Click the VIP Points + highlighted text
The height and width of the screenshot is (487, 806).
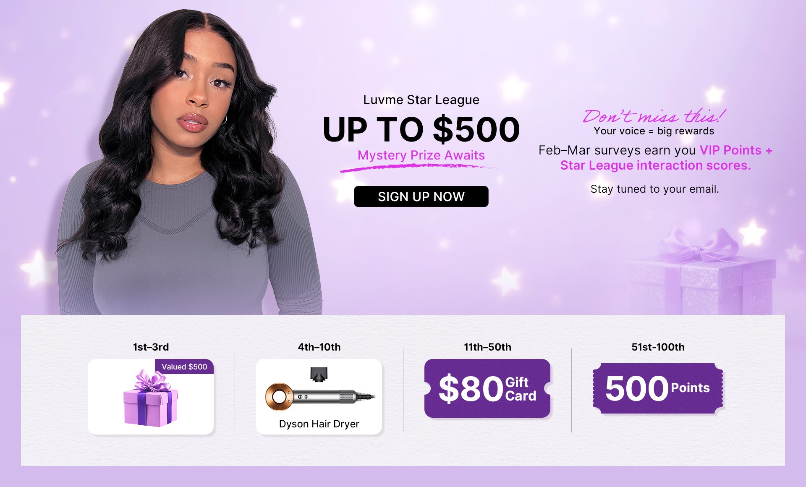[736, 150]
